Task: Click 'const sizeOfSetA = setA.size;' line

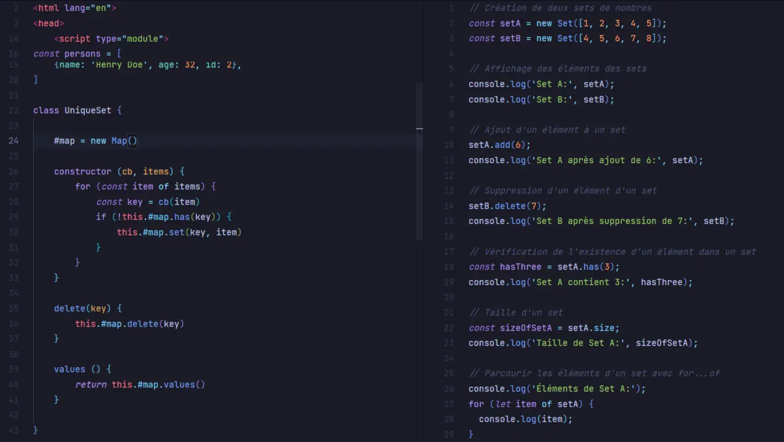Action: tap(544, 328)
